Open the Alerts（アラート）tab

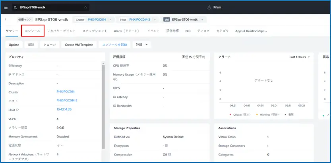tap(127, 31)
